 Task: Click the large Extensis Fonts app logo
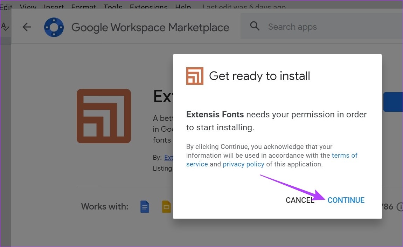pos(104,116)
